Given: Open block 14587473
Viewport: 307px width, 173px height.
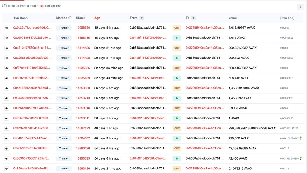Looking at the screenshot, I should pos(83,128).
